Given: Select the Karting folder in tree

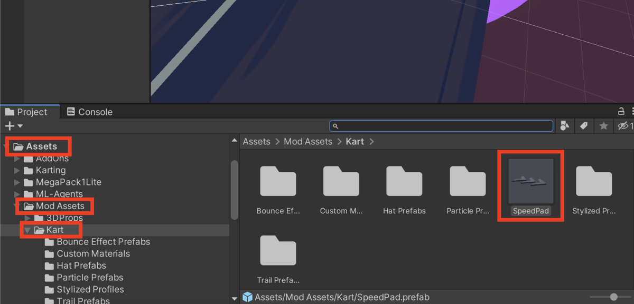Looking at the screenshot, I should coord(45,170).
